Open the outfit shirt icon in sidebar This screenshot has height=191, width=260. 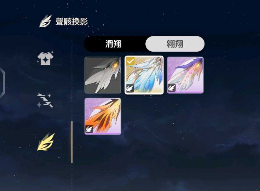[45, 58]
